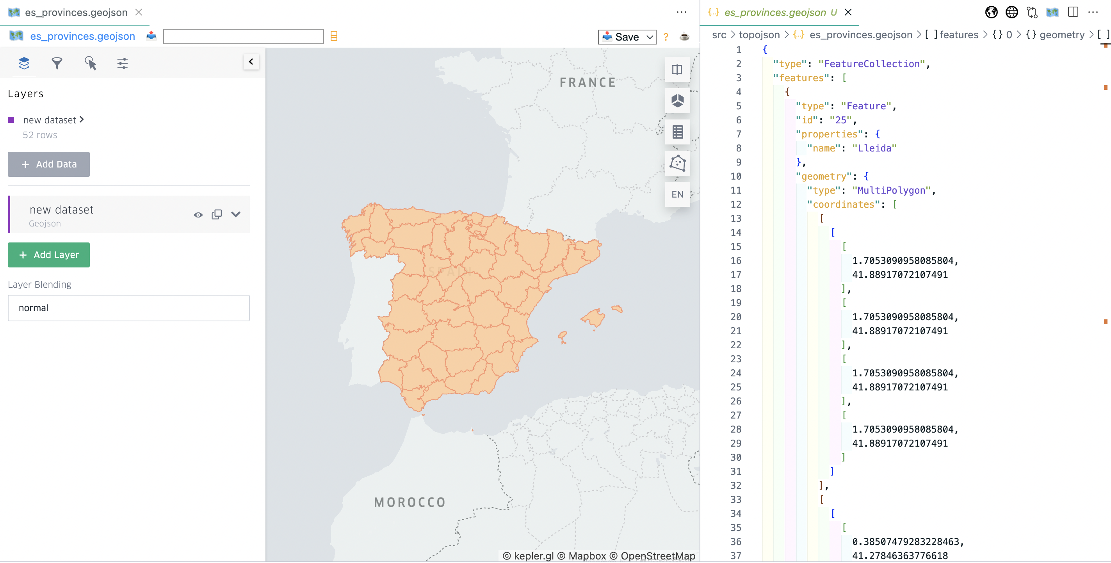Click the split editor right icon
Image resolution: width=1111 pixels, height=563 pixels.
tap(1073, 12)
